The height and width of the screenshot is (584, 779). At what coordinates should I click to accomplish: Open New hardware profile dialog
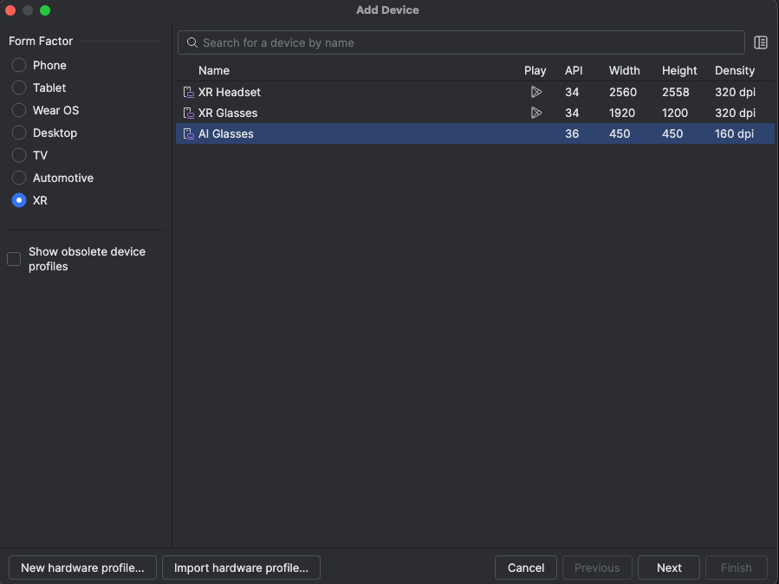[82, 568]
